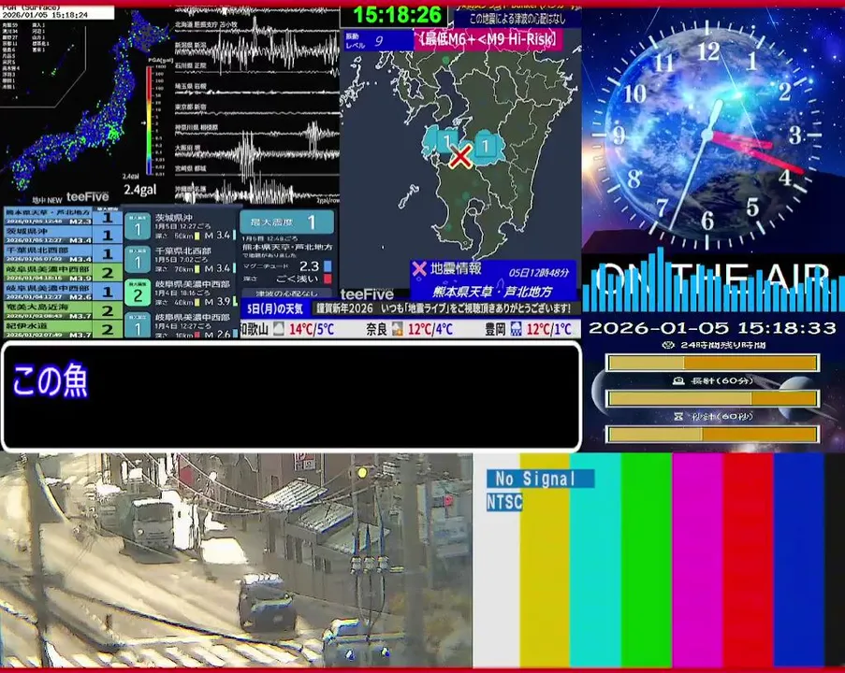Click the ON THE AIR audio visualizer

coord(713,281)
